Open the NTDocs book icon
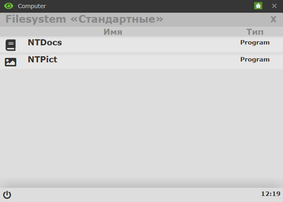This screenshot has height=202, width=283. [11, 45]
